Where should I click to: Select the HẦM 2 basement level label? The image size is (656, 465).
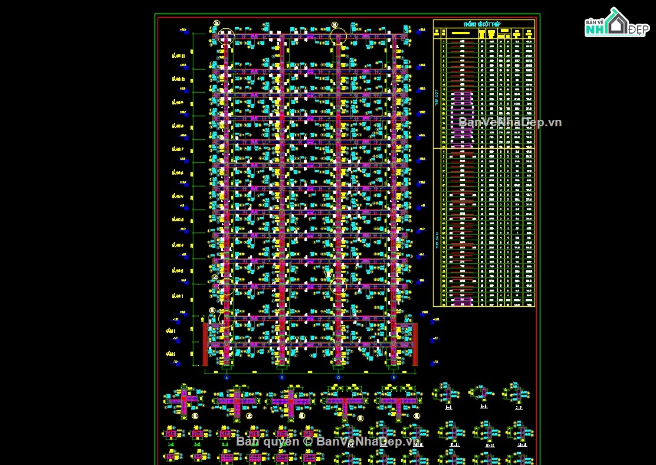click(x=170, y=353)
